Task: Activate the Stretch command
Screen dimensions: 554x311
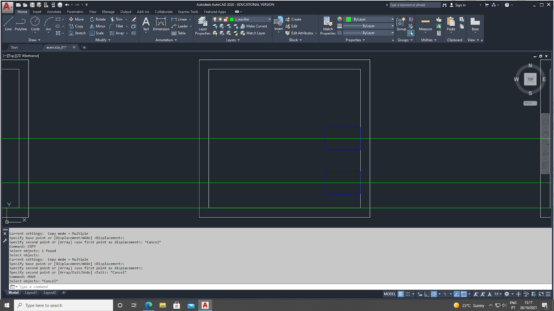Action: pyautogui.click(x=77, y=33)
